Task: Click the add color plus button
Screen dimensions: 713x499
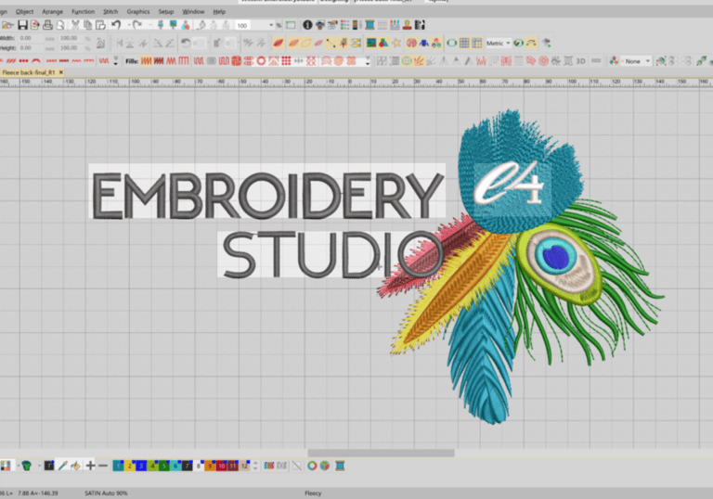Action: point(90,466)
